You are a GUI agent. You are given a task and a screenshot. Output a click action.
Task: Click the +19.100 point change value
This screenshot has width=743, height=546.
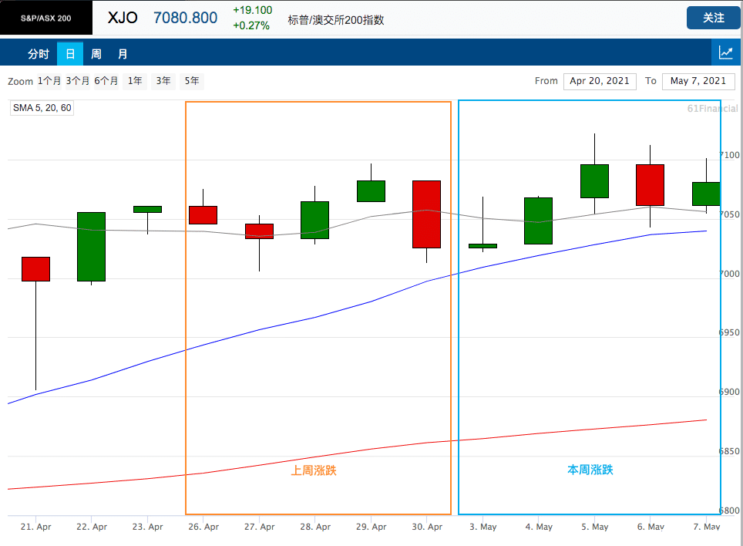tap(253, 11)
